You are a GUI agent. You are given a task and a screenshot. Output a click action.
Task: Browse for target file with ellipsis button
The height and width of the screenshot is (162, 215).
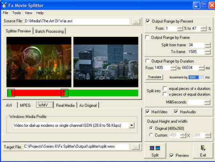[136, 147]
